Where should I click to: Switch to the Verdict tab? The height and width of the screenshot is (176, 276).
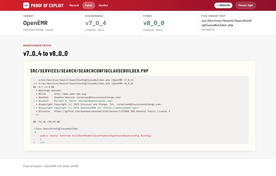pyautogui.click(x=103, y=5)
